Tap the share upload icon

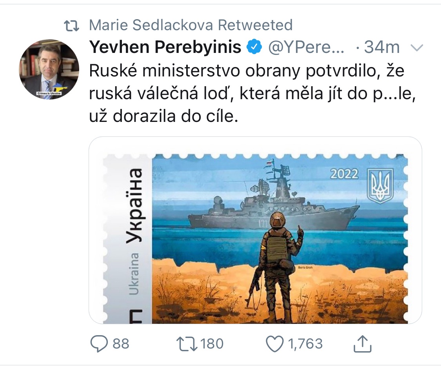[x=362, y=344]
